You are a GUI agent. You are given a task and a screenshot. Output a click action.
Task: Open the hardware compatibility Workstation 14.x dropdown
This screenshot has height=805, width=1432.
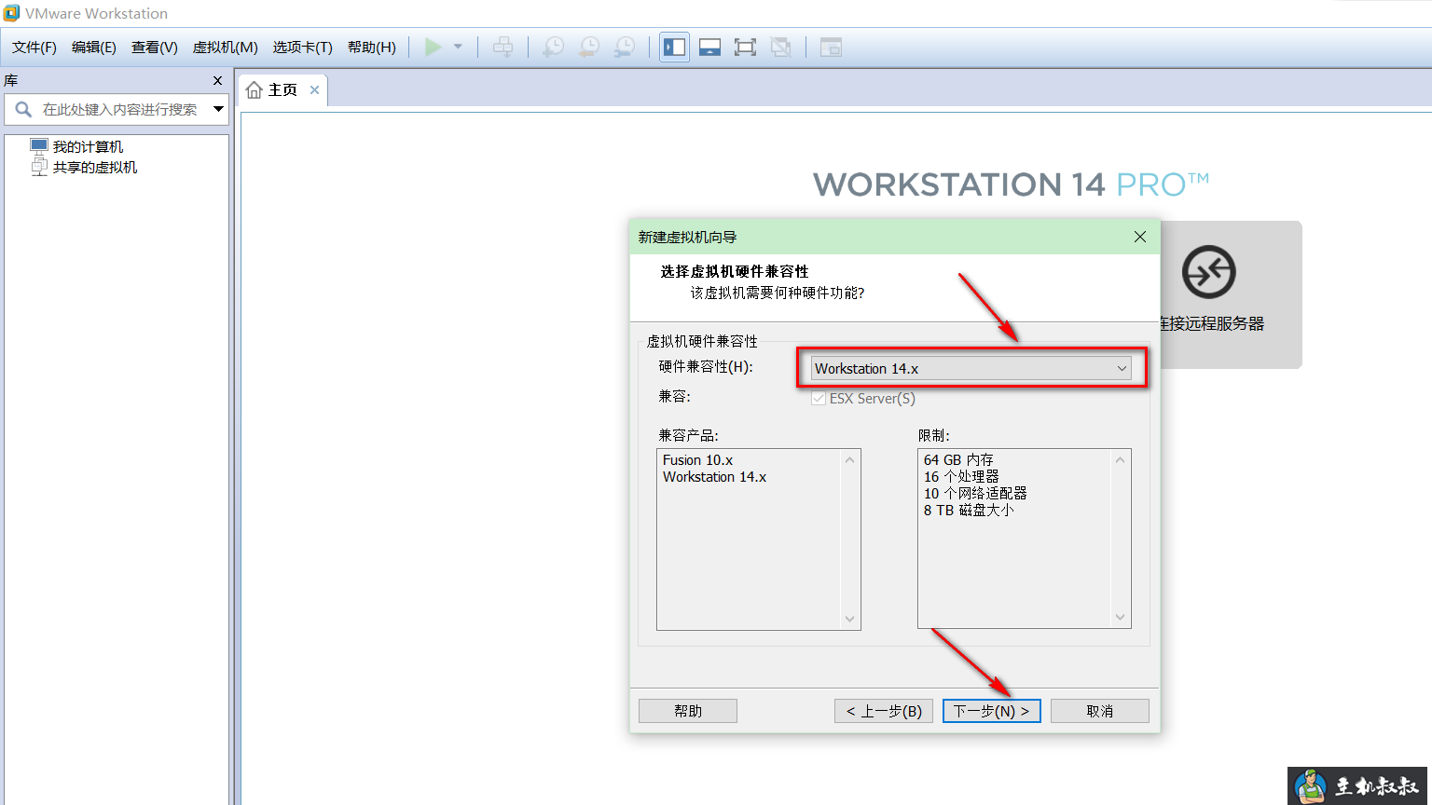tap(971, 369)
